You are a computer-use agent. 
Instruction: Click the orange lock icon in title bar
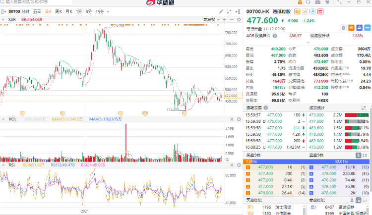coord(300,2)
